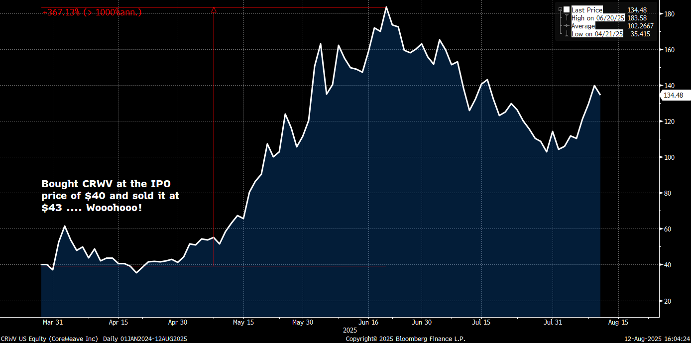Click the white Last Price color swatch
This screenshot has height=343, width=691.
pos(567,9)
